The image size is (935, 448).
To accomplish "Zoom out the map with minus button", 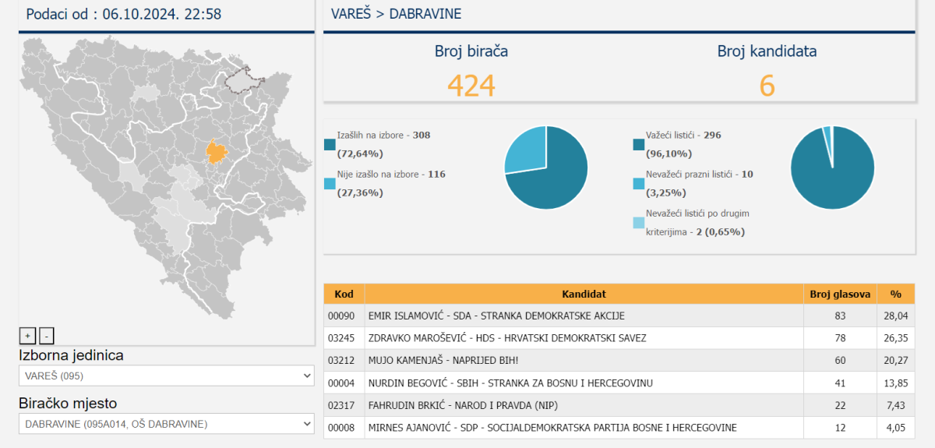I will (x=47, y=336).
